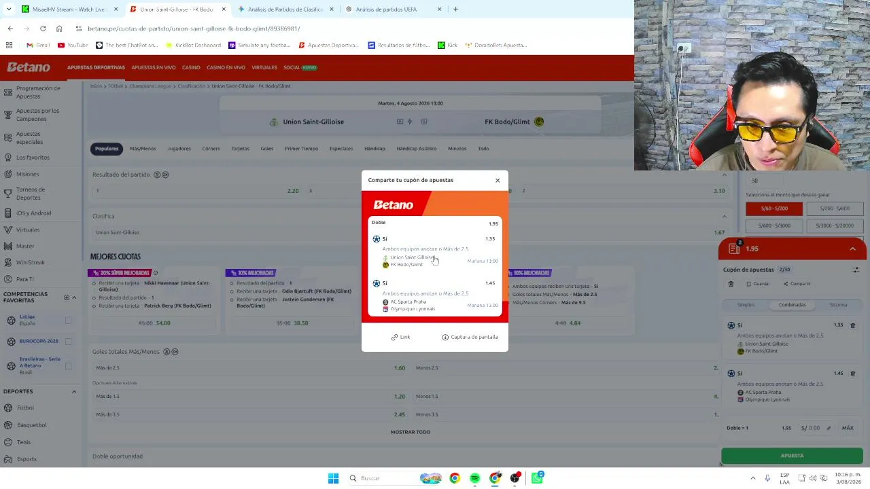Close the share coupon dialog

point(498,180)
